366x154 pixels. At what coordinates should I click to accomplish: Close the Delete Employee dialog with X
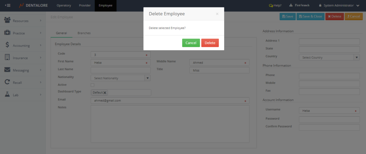point(217,14)
